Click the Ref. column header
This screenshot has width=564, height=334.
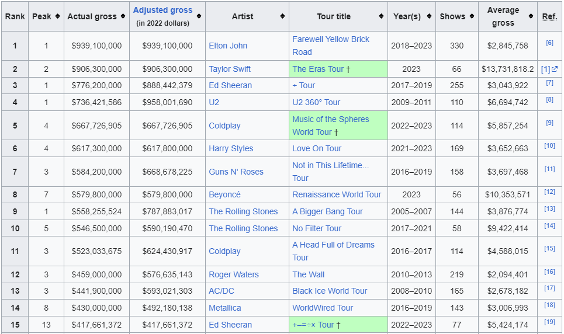click(549, 16)
